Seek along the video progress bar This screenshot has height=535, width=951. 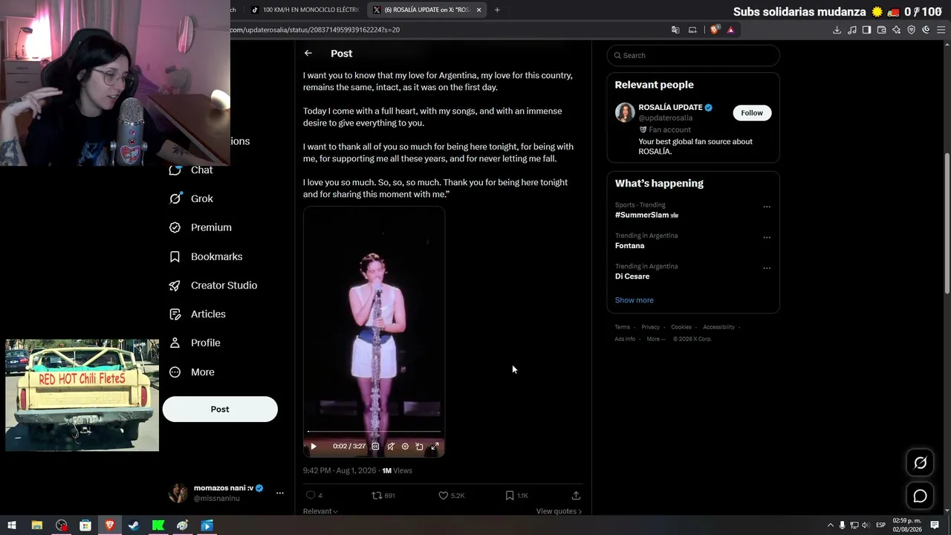[x=374, y=432]
